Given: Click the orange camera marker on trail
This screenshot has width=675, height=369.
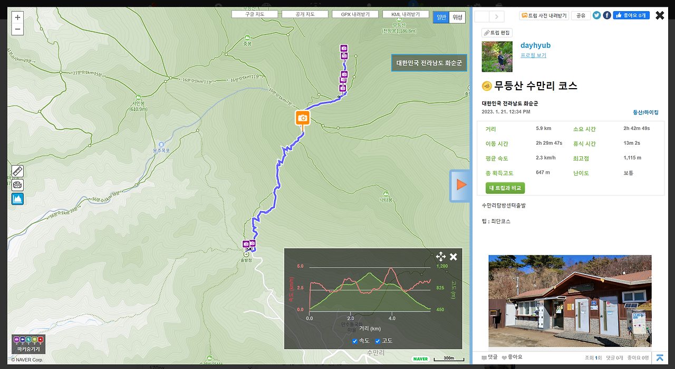Looking at the screenshot, I should tap(302, 119).
